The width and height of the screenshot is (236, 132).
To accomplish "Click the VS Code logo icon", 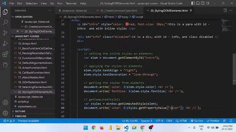I will 4,3.
